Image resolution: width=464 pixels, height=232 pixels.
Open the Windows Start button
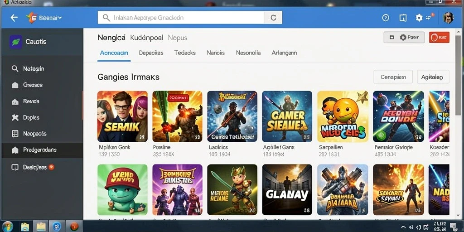click(x=7, y=227)
